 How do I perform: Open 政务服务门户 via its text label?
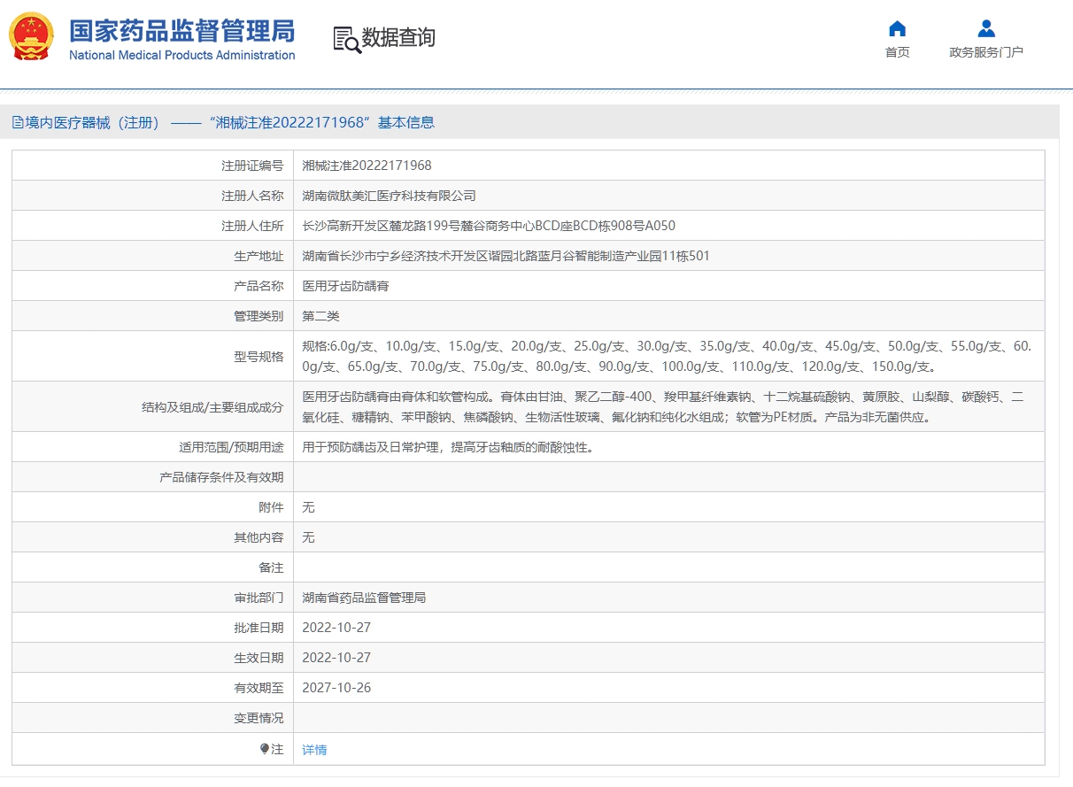click(x=986, y=52)
